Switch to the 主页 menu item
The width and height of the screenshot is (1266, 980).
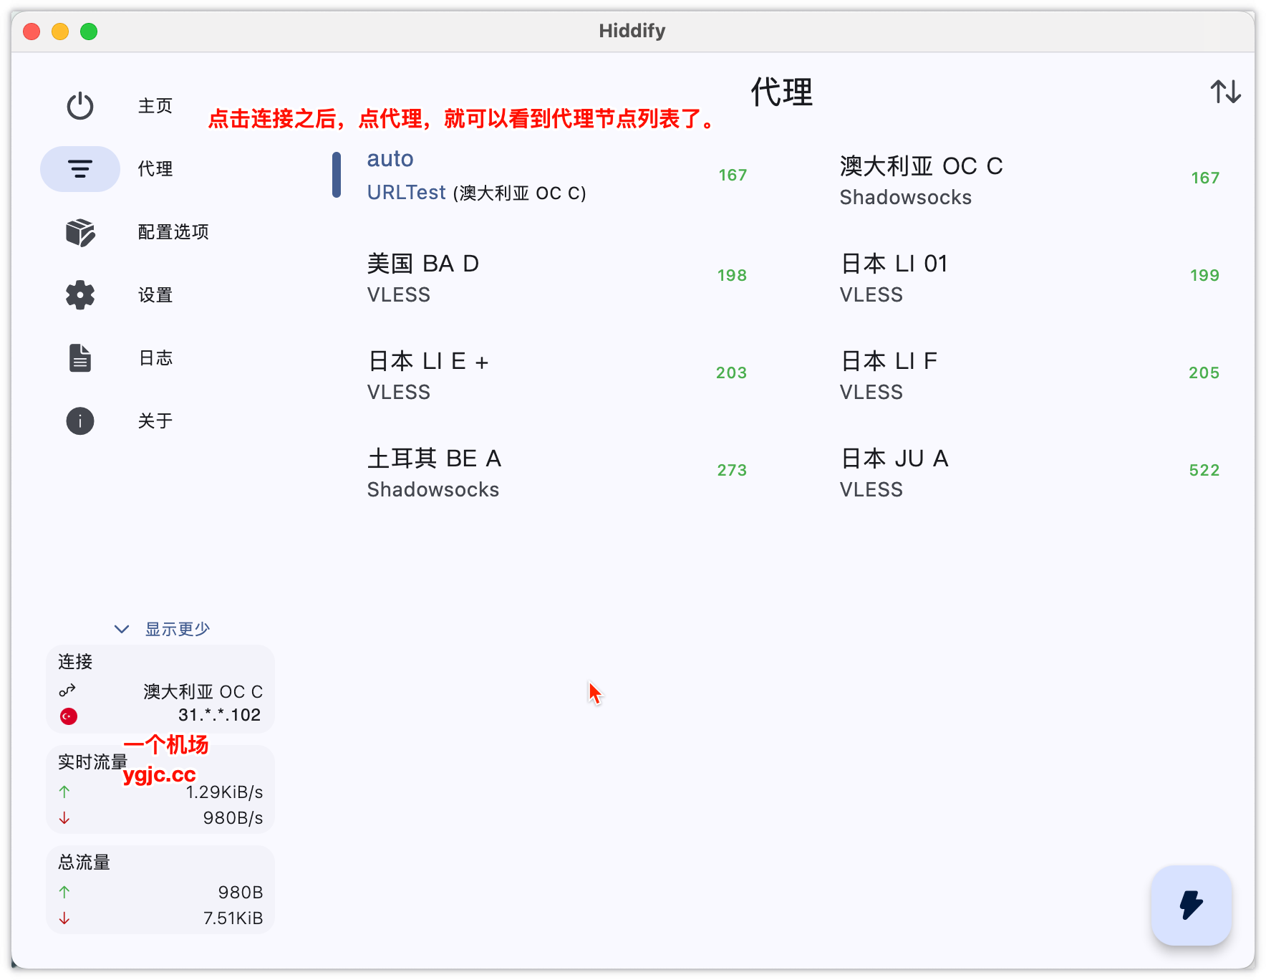click(x=155, y=105)
